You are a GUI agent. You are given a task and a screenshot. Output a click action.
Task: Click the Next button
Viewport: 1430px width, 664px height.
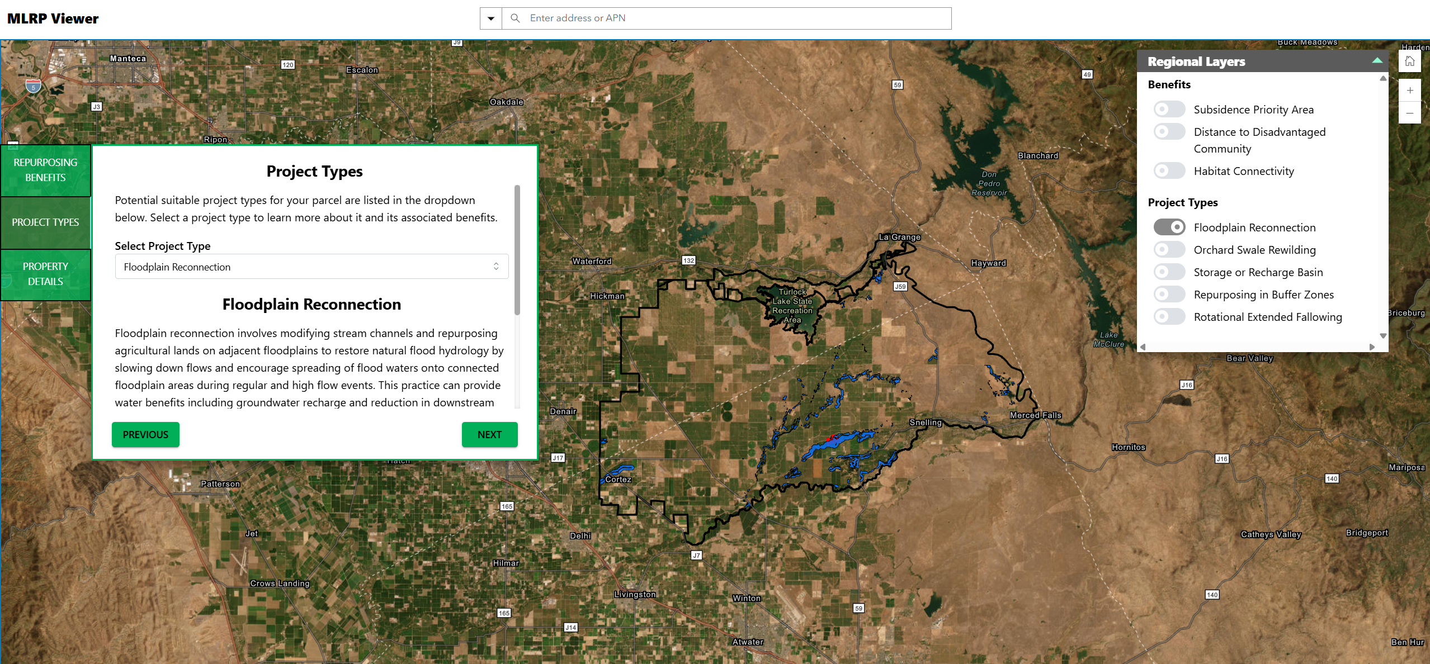point(489,434)
